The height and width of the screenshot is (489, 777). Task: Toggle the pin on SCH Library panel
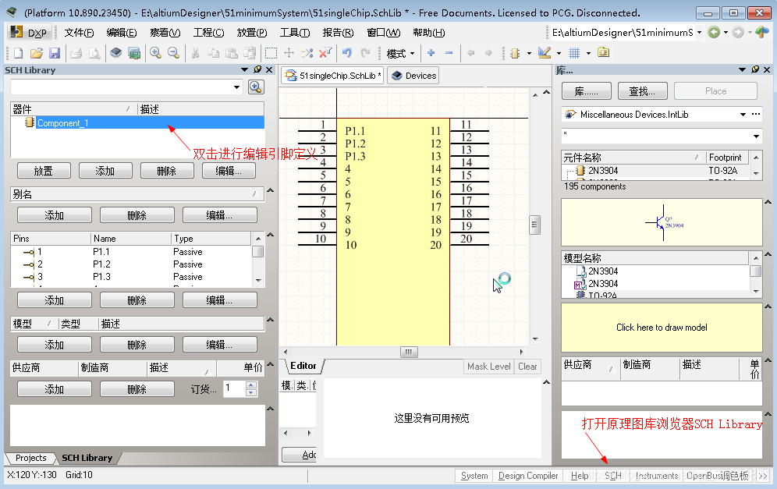tap(257, 70)
